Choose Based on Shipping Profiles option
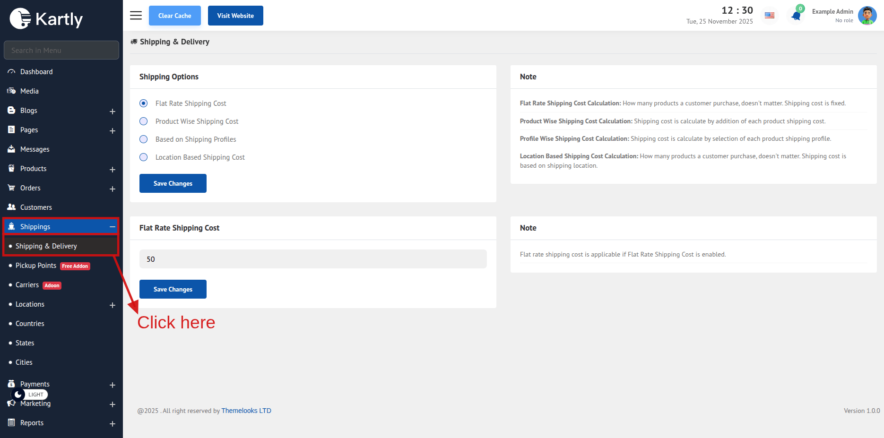 [144, 139]
